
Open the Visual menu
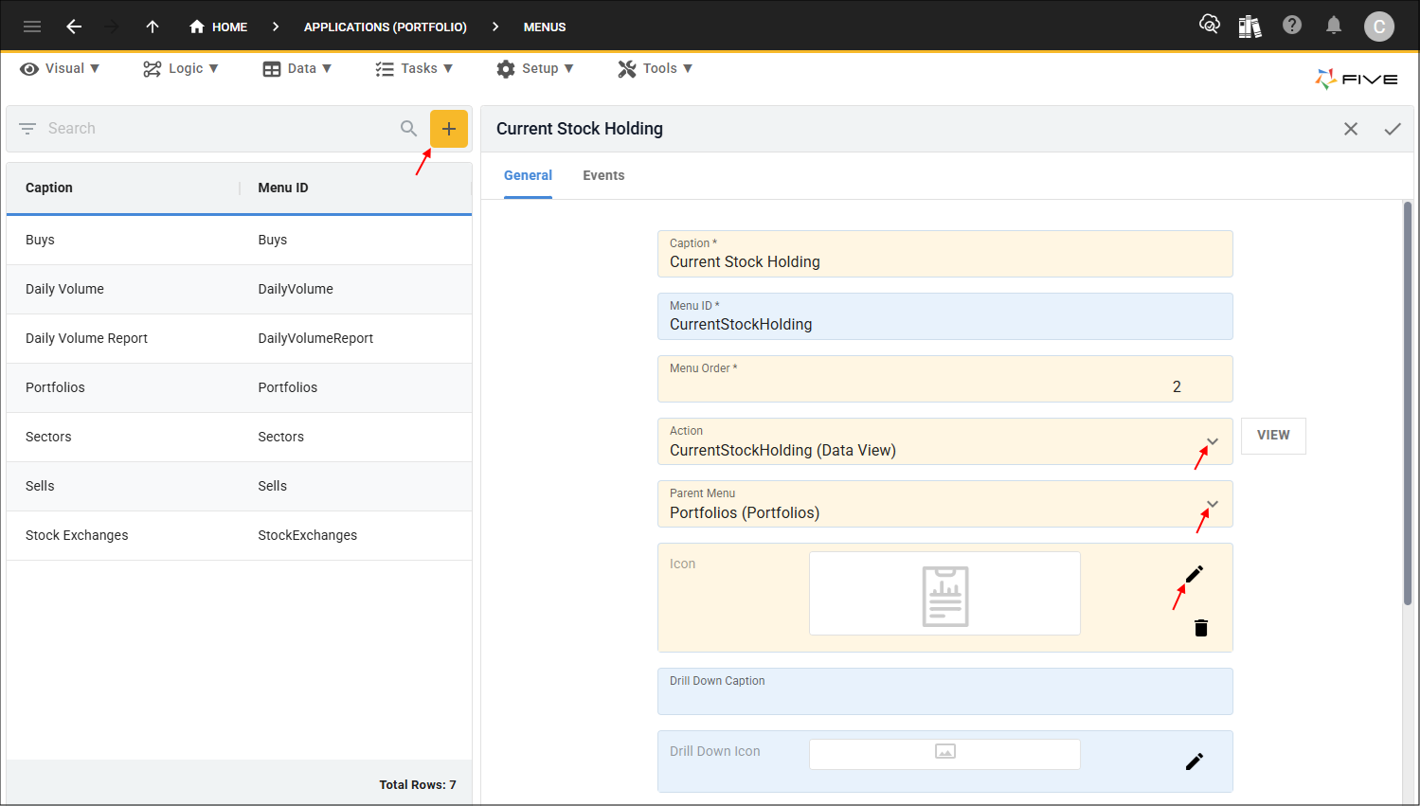(x=60, y=68)
